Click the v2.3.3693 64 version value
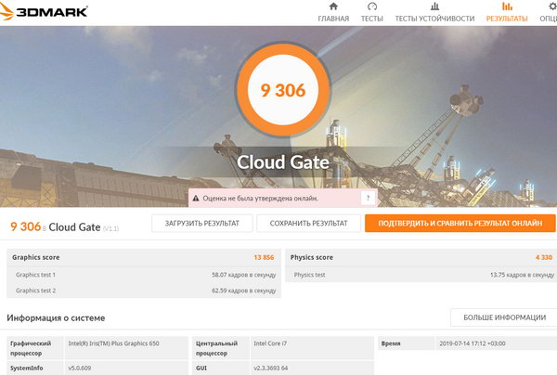The width and height of the screenshot is (557, 375). [271, 368]
